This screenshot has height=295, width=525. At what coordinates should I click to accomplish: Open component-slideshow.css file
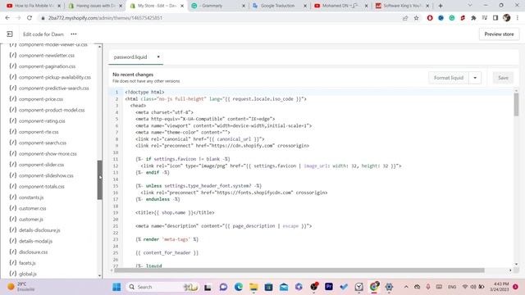pos(46,175)
